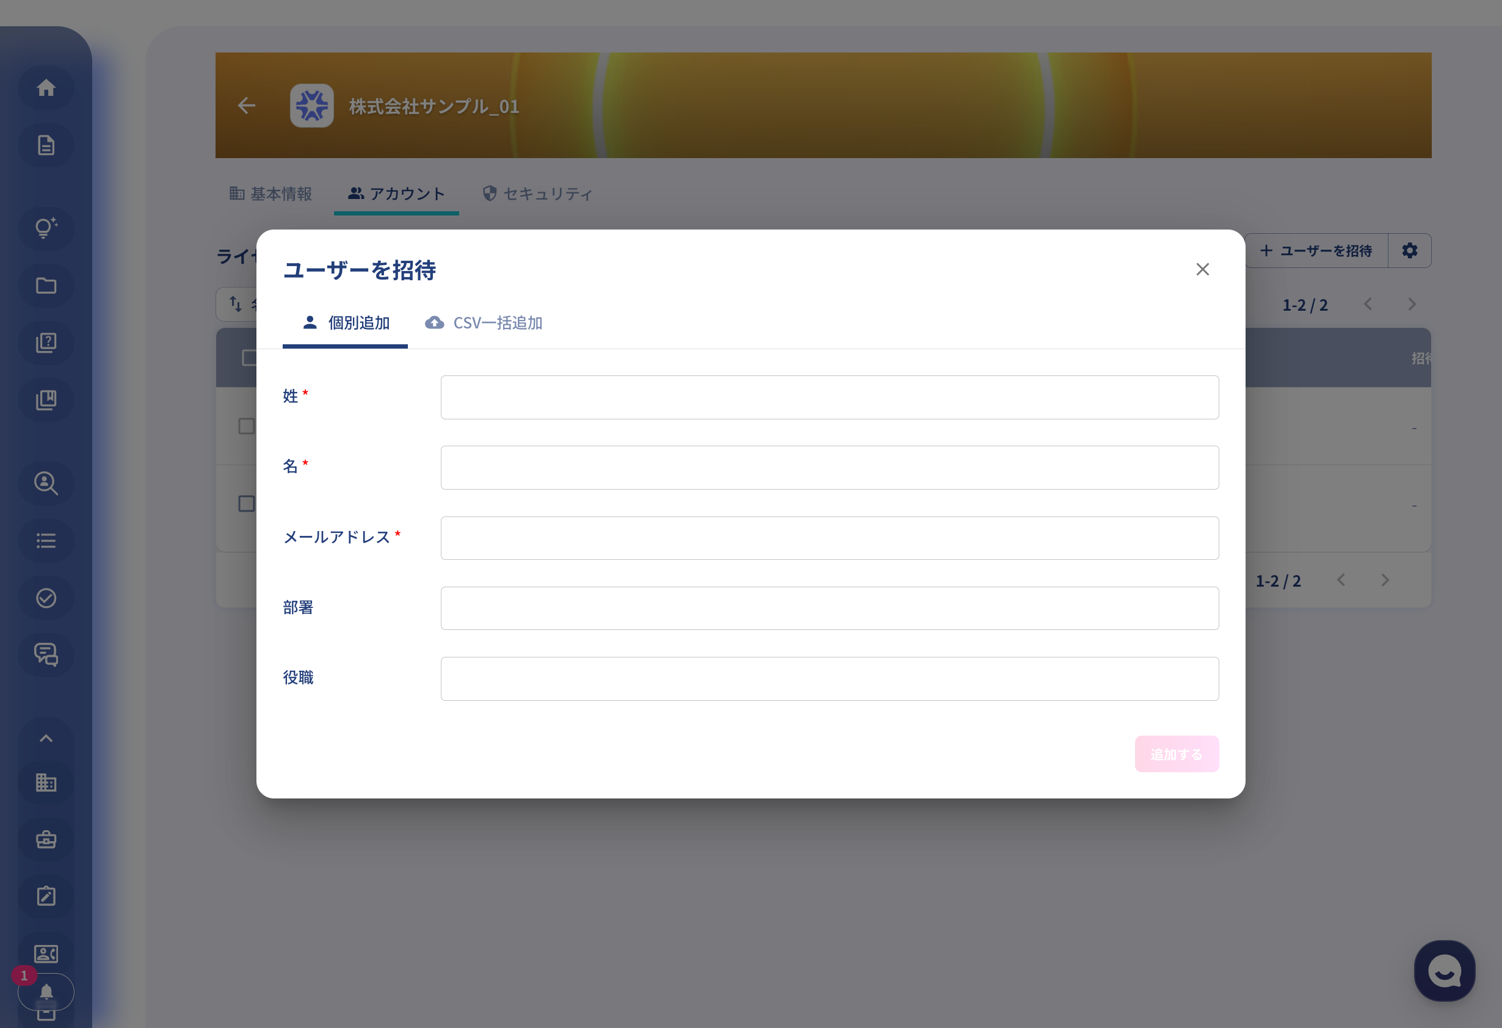This screenshot has width=1502, height=1028.
Task: Toggle the second user row checkbox
Action: (x=246, y=504)
